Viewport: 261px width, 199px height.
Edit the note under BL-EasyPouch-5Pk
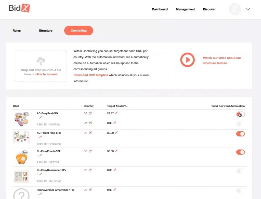click(x=41, y=155)
